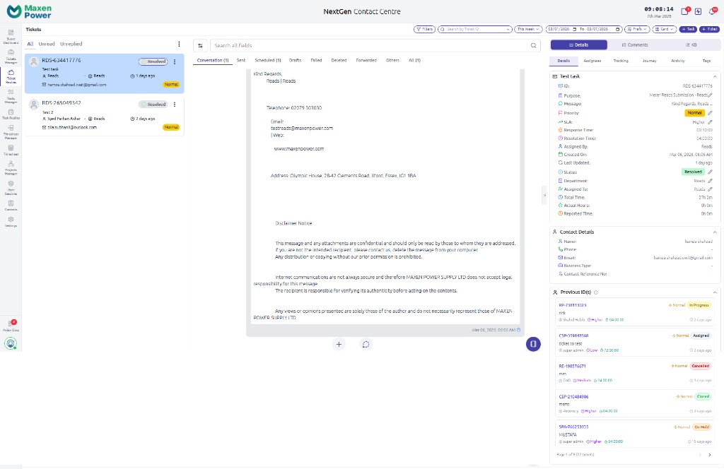Click search magnifier in Search all fields
This screenshot has width=724, height=469.
(x=535, y=45)
